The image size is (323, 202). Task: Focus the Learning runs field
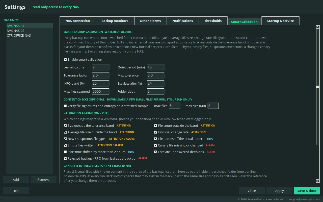pos(101,67)
